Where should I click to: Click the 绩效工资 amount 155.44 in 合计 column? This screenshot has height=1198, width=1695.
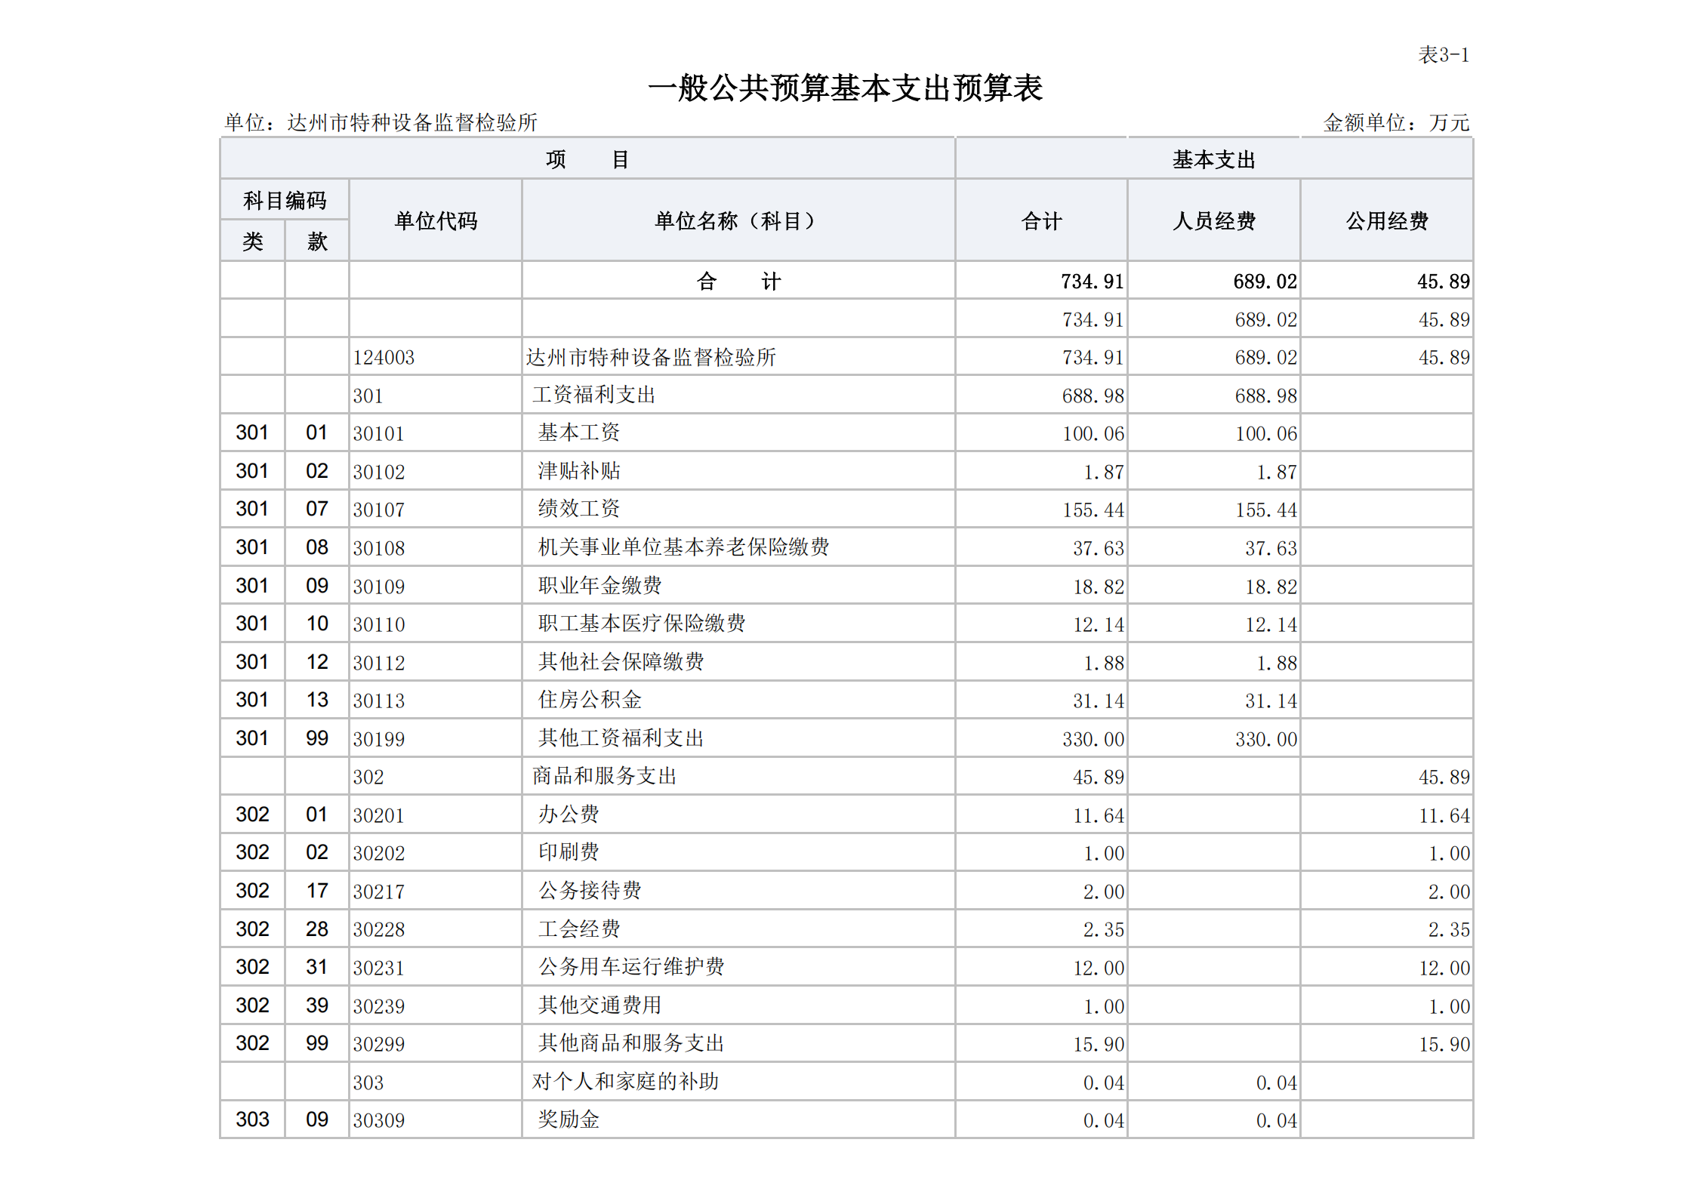pos(1093,510)
